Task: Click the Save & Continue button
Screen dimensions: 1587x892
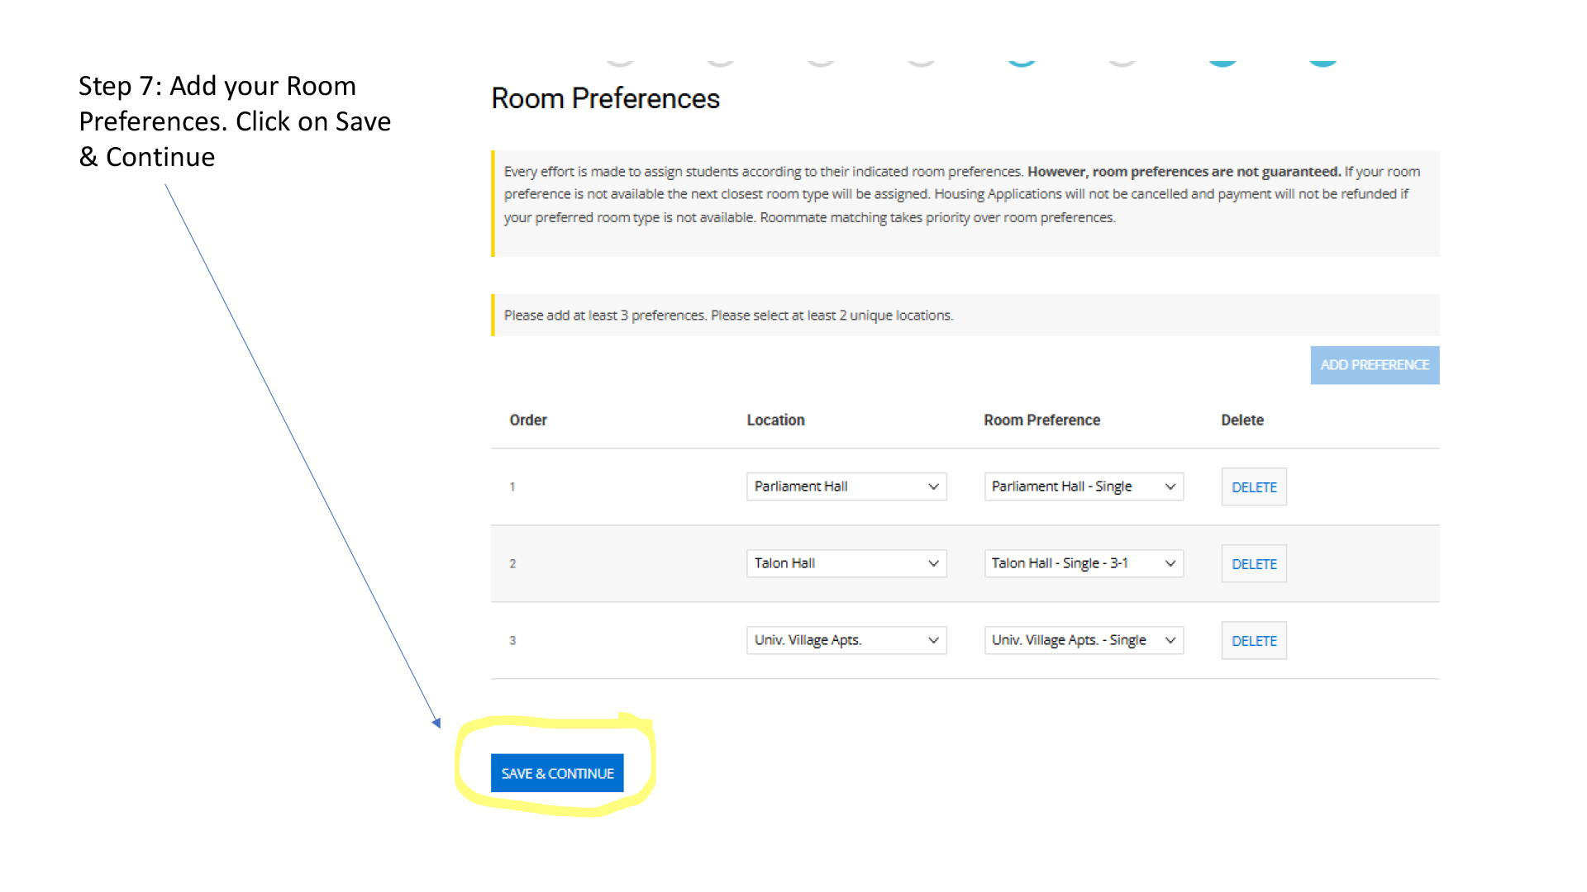Action: [556, 773]
